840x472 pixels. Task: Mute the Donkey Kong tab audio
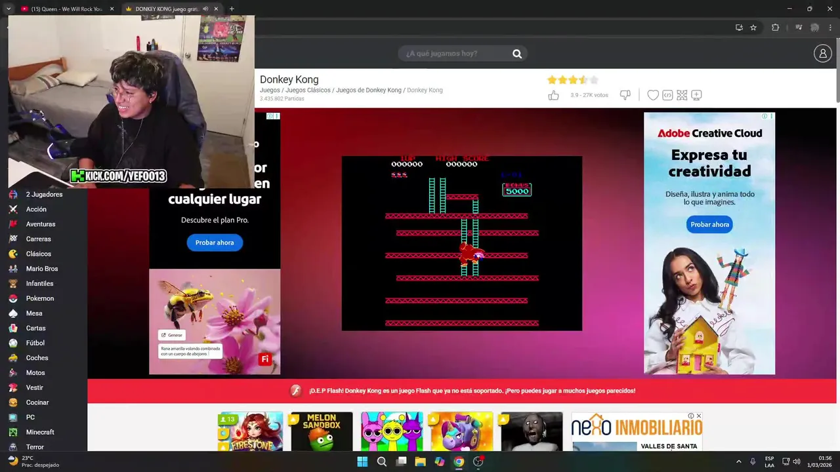pos(206,9)
